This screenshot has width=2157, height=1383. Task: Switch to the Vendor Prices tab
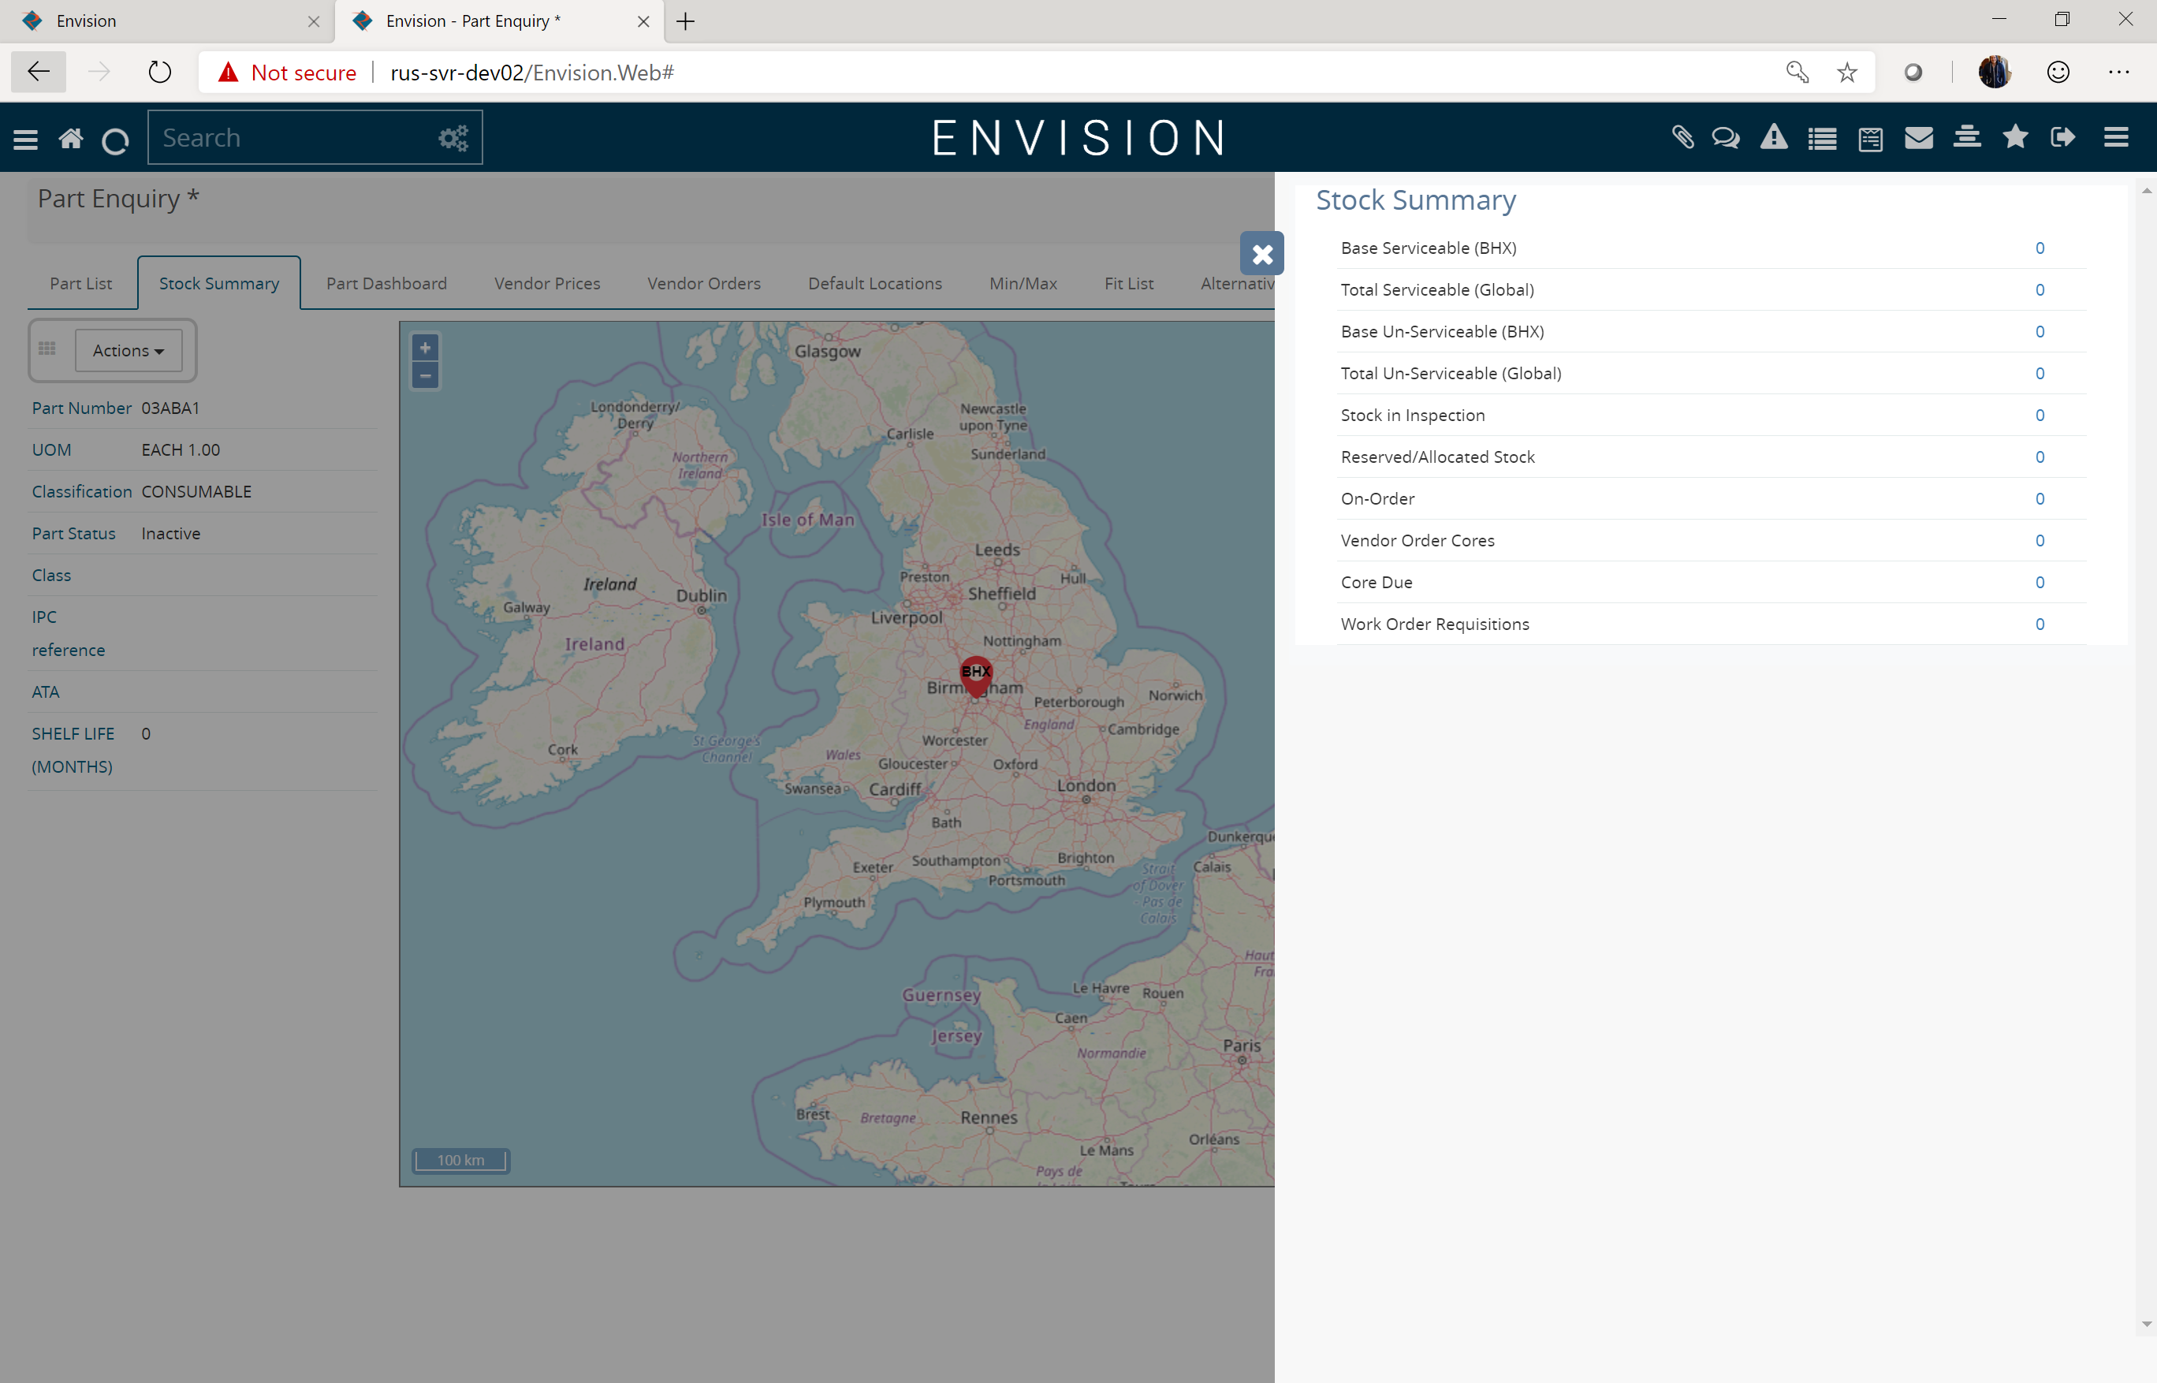click(547, 283)
